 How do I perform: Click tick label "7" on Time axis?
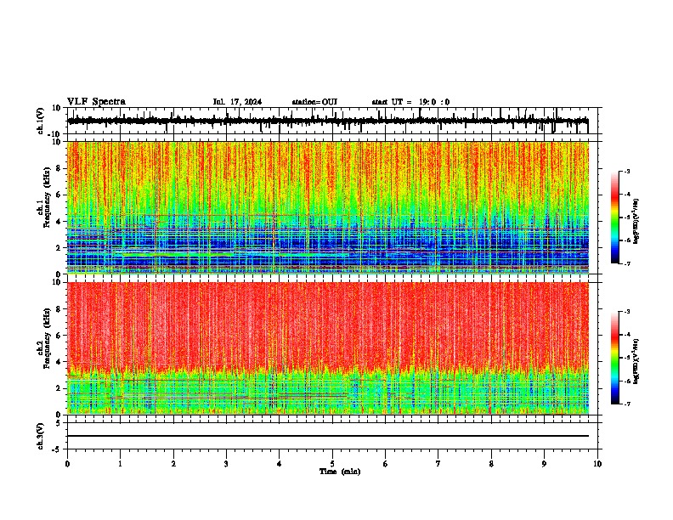pyautogui.click(x=438, y=464)
